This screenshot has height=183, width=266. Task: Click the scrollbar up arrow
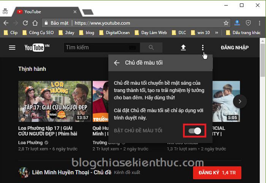263,41
